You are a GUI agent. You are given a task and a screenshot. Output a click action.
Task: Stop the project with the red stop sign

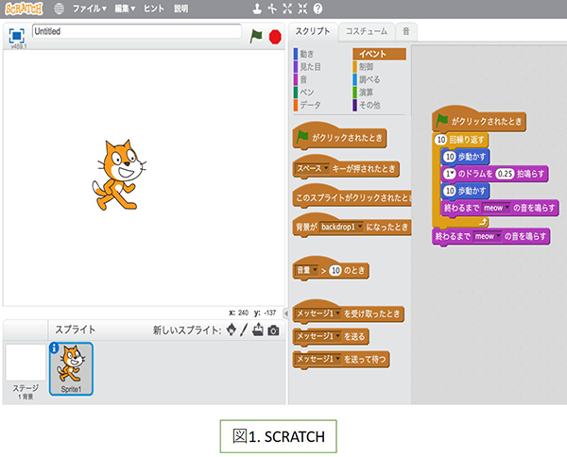pyautogui.click(x=275, y=37)
